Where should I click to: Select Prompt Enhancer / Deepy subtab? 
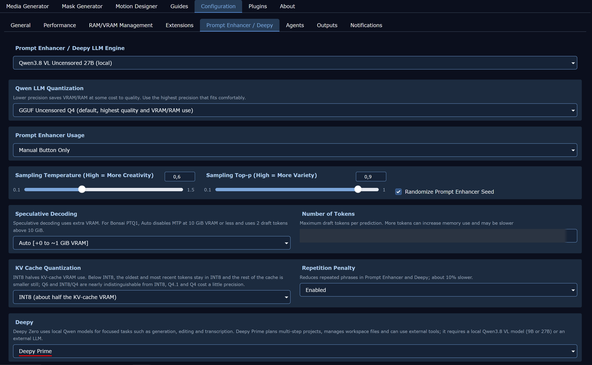coord(239,25)
